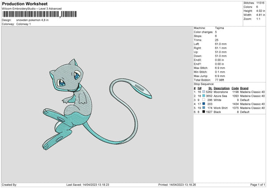
Task: Click the "Down:" label
Action: (198, 56)
